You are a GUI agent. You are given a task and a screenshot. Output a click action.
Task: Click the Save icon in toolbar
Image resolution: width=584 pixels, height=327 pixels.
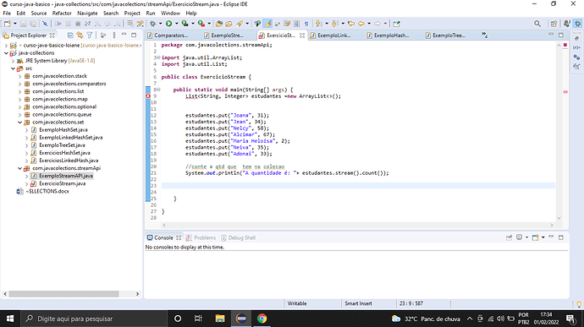23,24
